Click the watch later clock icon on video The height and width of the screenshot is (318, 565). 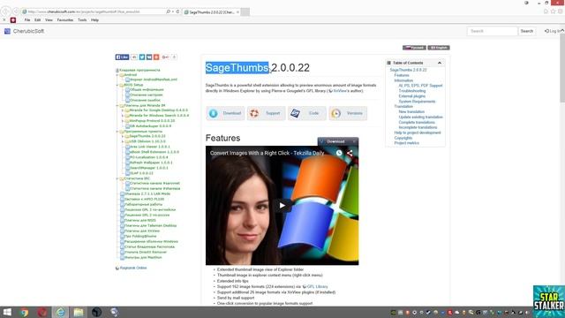pos(339,153)
